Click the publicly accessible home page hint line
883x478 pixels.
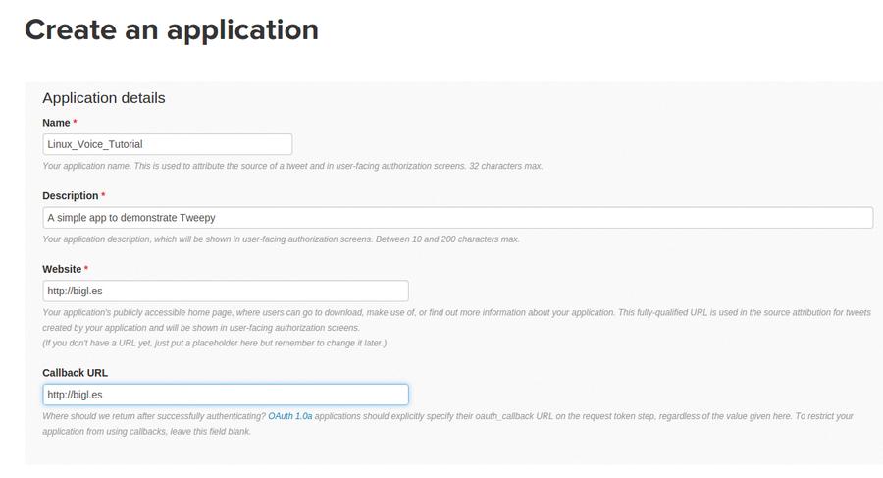456,312
